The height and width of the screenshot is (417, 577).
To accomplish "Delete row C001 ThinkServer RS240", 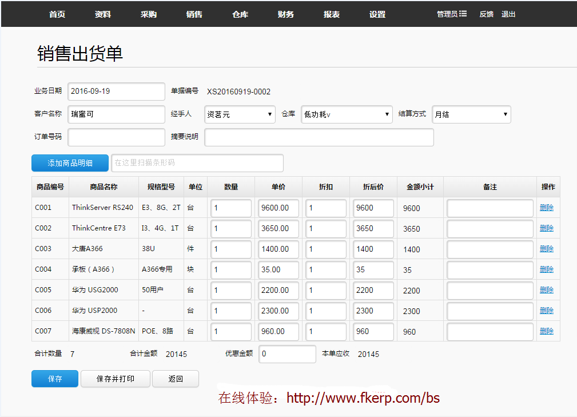I will pos(547,208).
